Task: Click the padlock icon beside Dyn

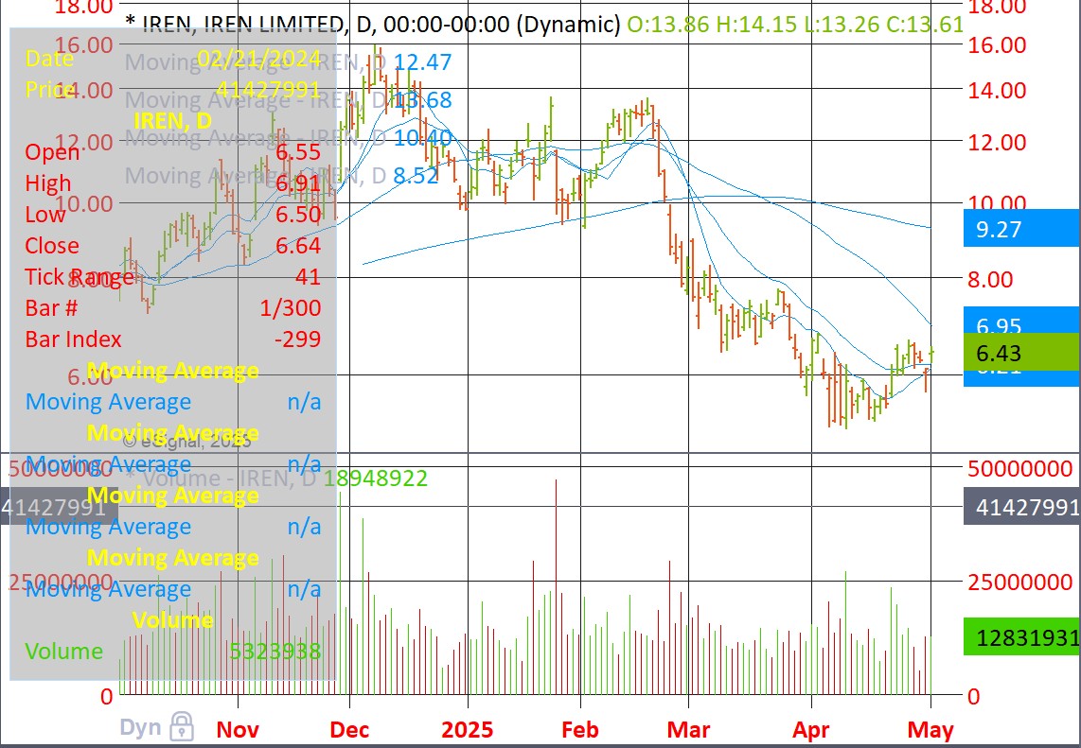Action: (x=182, y=726)
